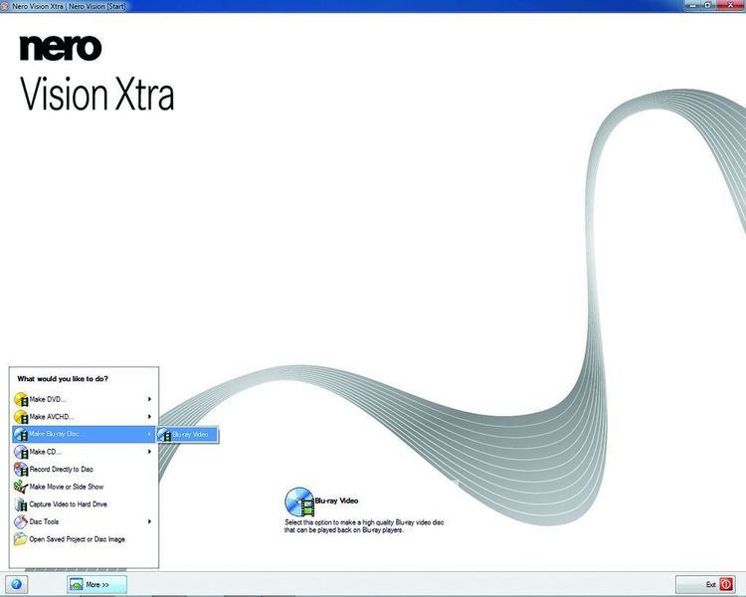
Task: Click the Nero Vision Xtra title bar text
Action: coord(69,6)
